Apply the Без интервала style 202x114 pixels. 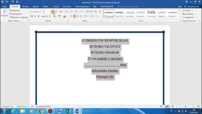tap(119, 14)
